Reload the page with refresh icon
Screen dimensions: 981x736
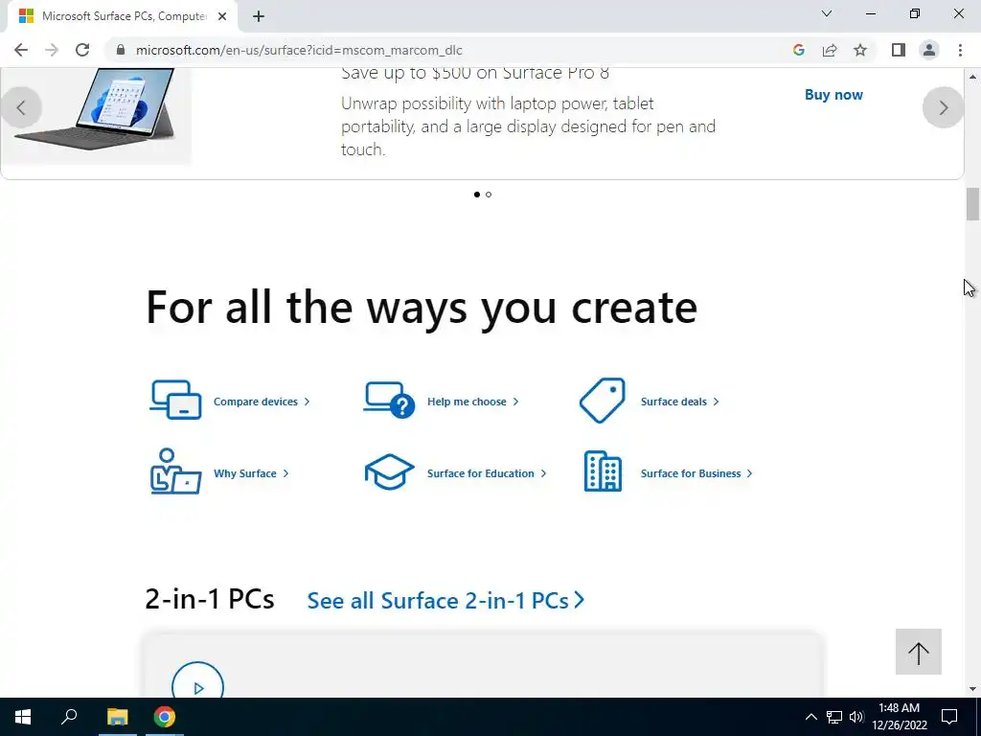pos(82,50)
